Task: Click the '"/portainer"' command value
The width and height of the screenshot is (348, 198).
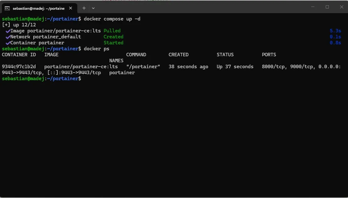Action: tap(143, 67)
